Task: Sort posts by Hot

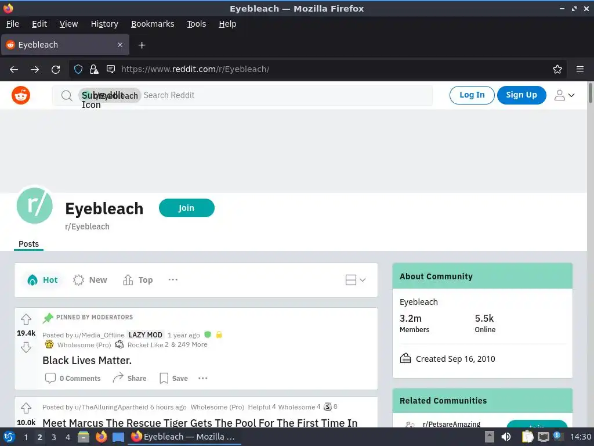Action: tap(42, 280)
